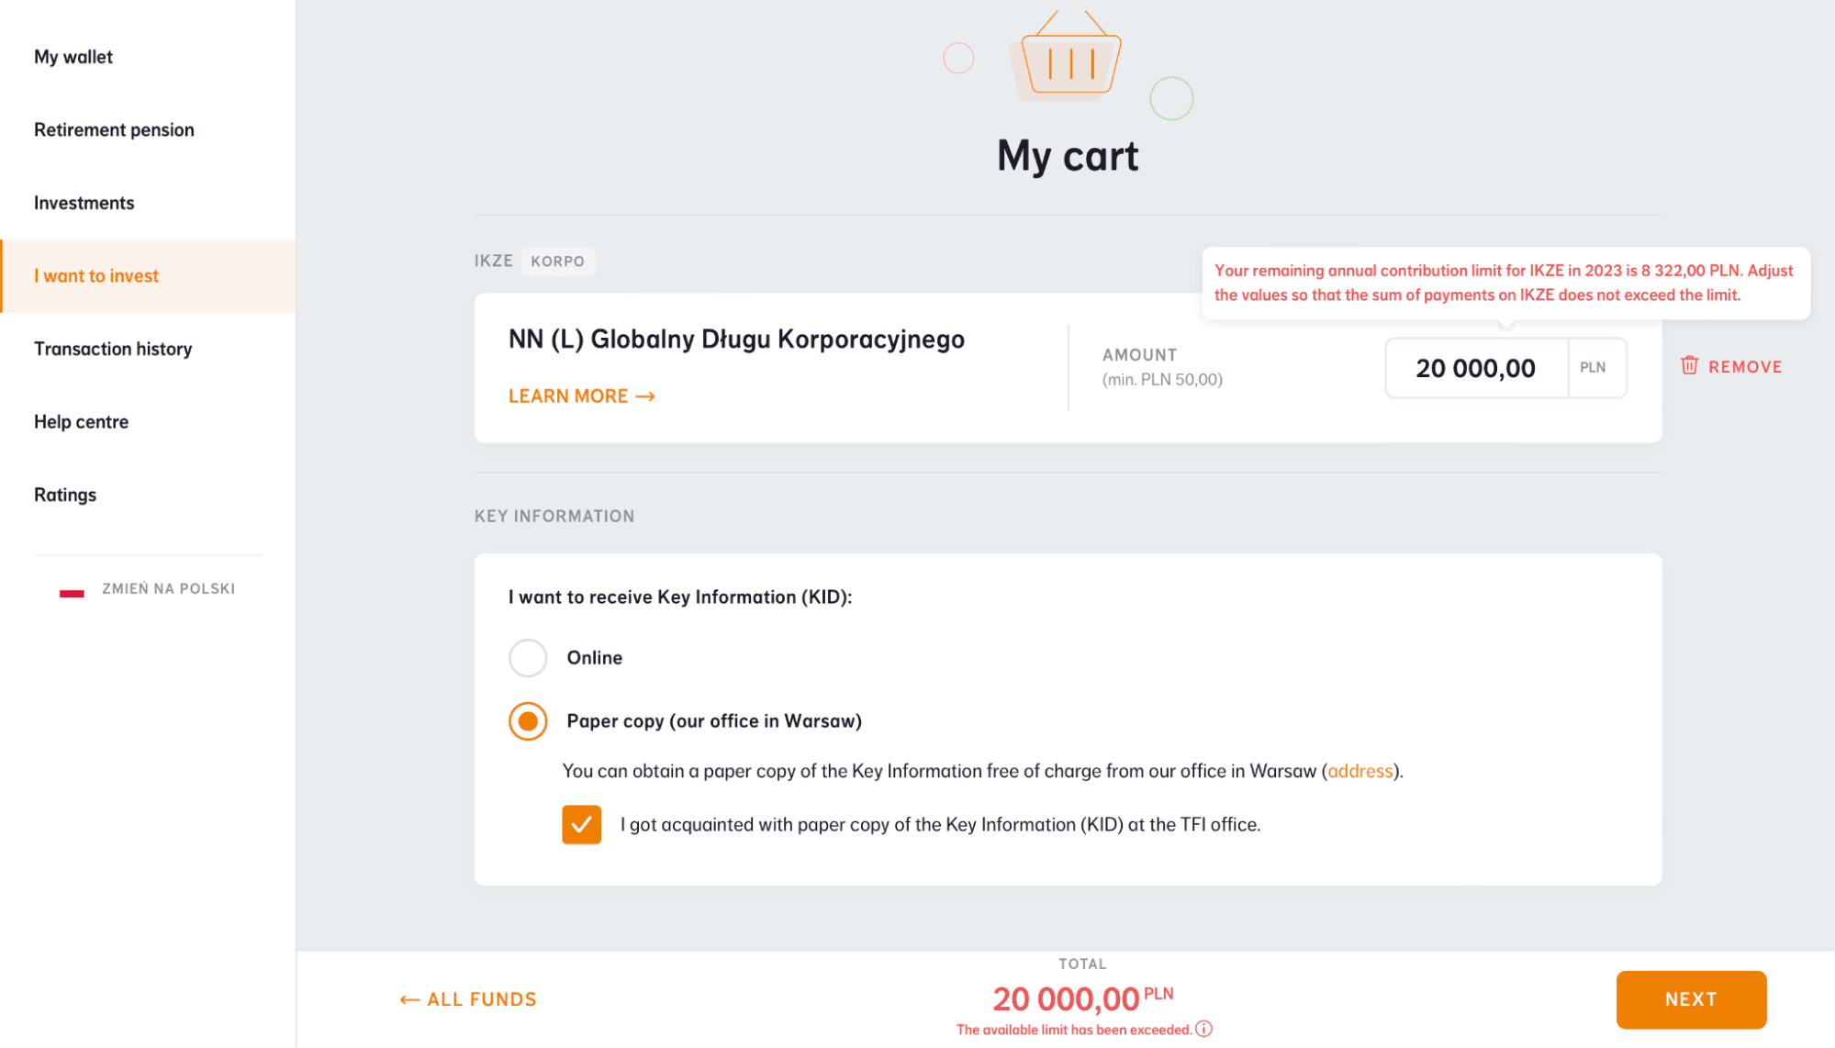1835x1048 pixels.
Task: Click the trash icon next to Remove
Action: (1689, 365)
